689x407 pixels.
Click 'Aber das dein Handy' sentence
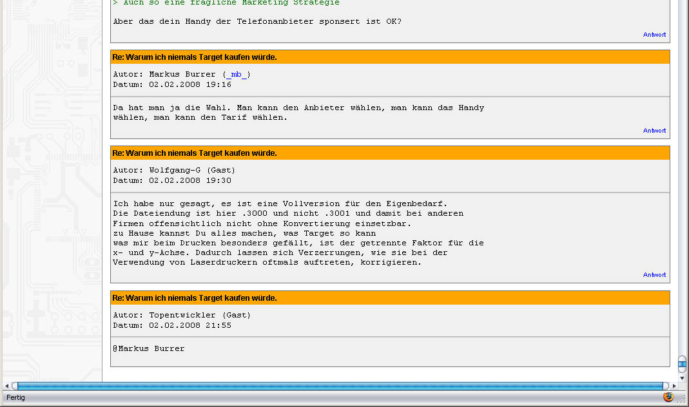point(258,21)
